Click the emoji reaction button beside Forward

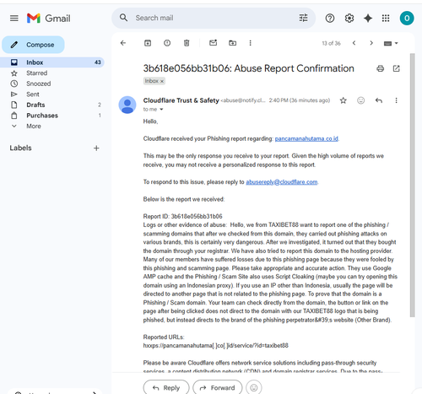point(254,388)
